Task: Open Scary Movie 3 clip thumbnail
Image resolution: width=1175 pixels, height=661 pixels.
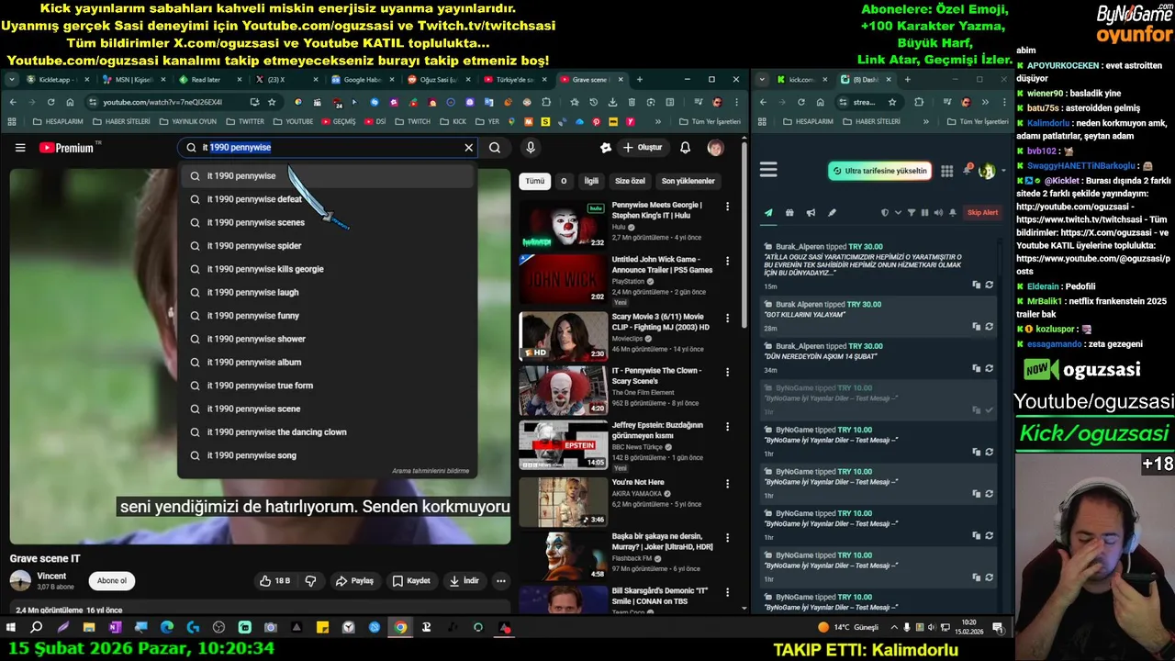Action: pyautogui.click(x=563, y=336)
